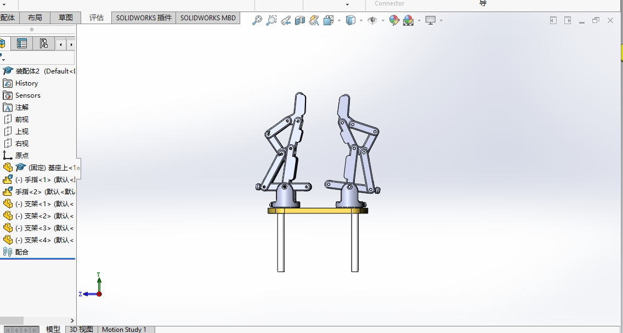Viewport: 623px width, 333px height.
Task: Open the SOLIDWORKS MBD tab
Action: coord(208,18)
